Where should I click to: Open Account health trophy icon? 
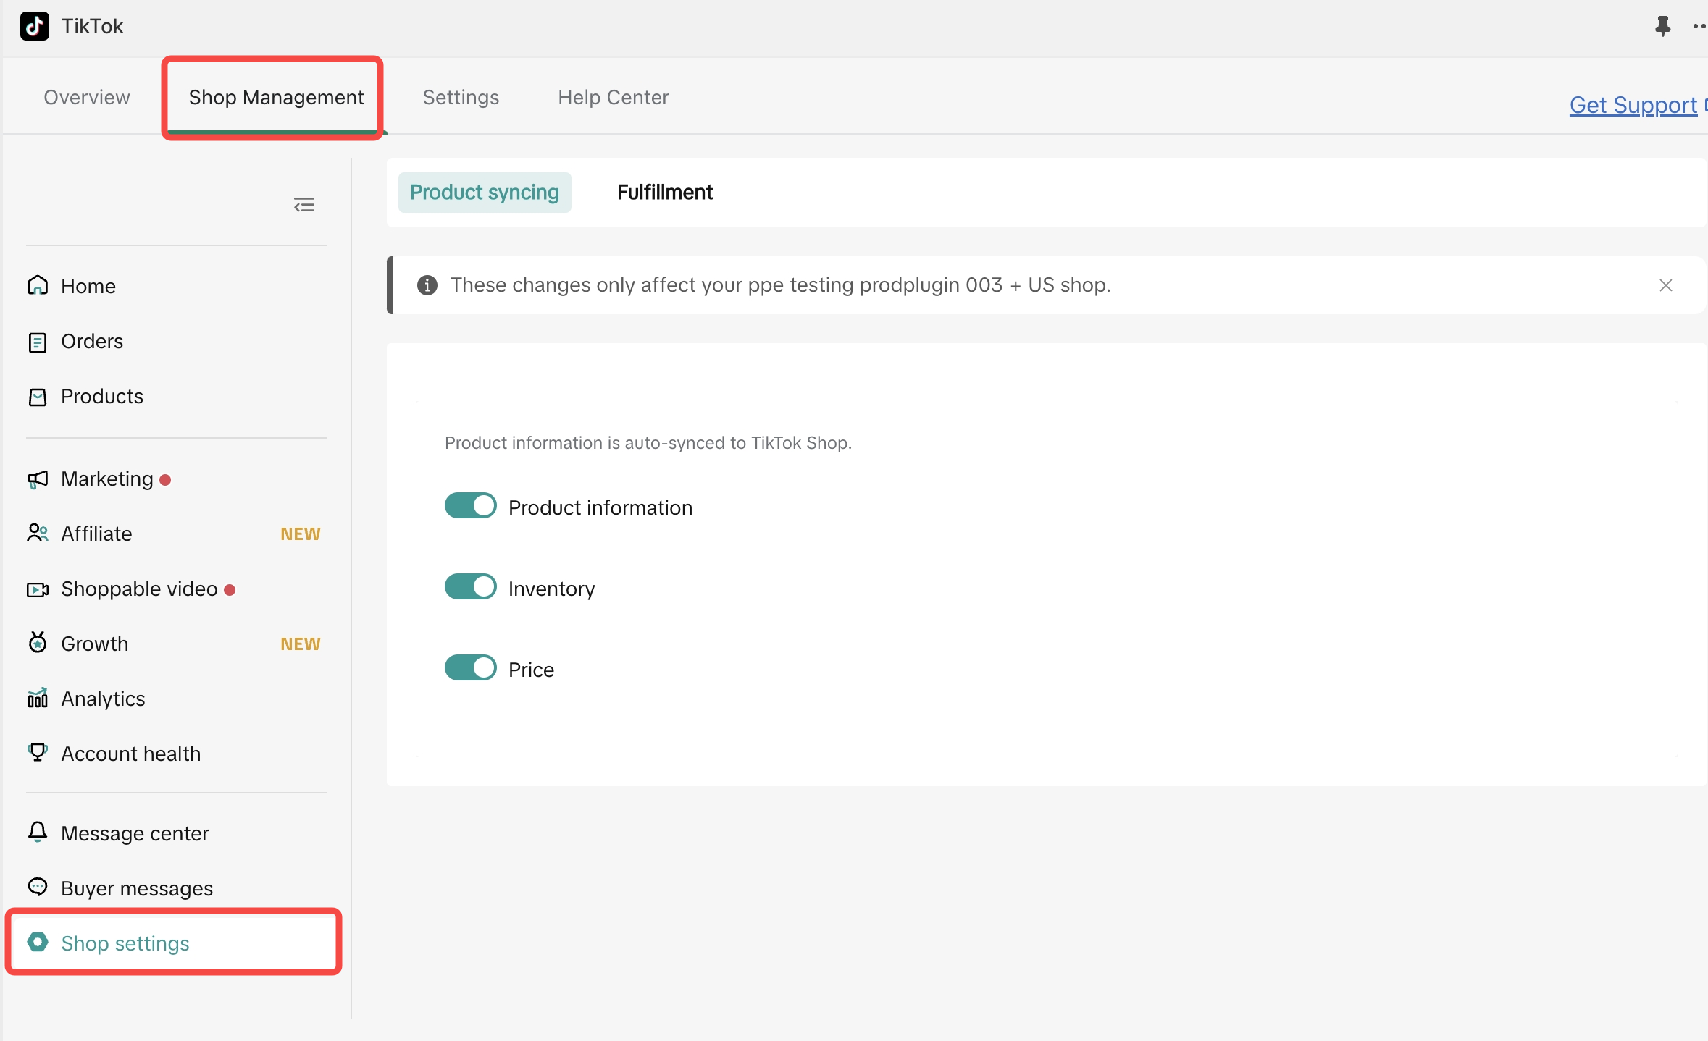(38, 752)
